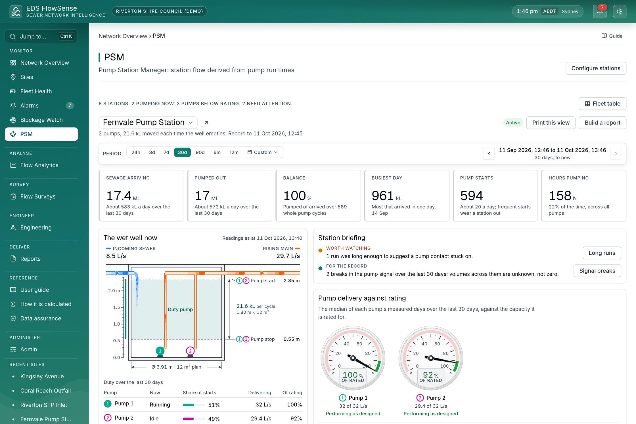The width and height of the screenshot is (636, 424).
Task: Open Alarms with 7 badge
Action: [x=41, y=106]
